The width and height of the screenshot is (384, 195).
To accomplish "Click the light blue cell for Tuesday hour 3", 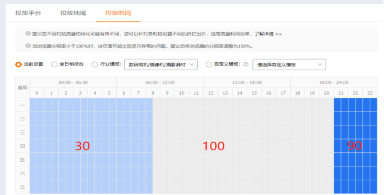I will click(80, 118).
